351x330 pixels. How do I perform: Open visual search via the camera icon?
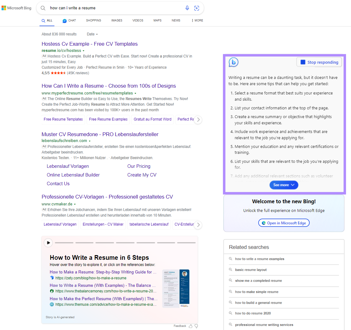(x=196, y=8)
